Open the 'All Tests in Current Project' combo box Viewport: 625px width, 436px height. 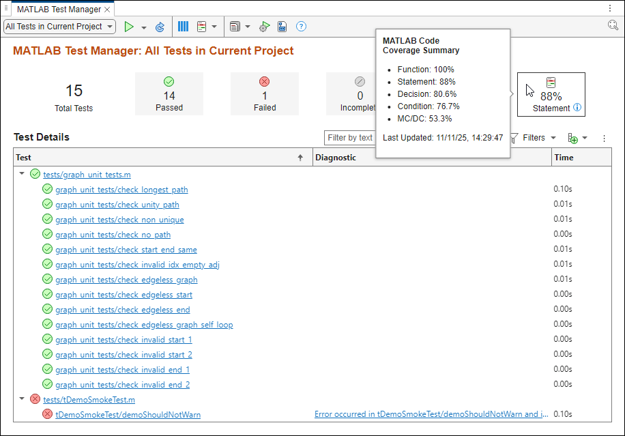(x=59, y=27)
